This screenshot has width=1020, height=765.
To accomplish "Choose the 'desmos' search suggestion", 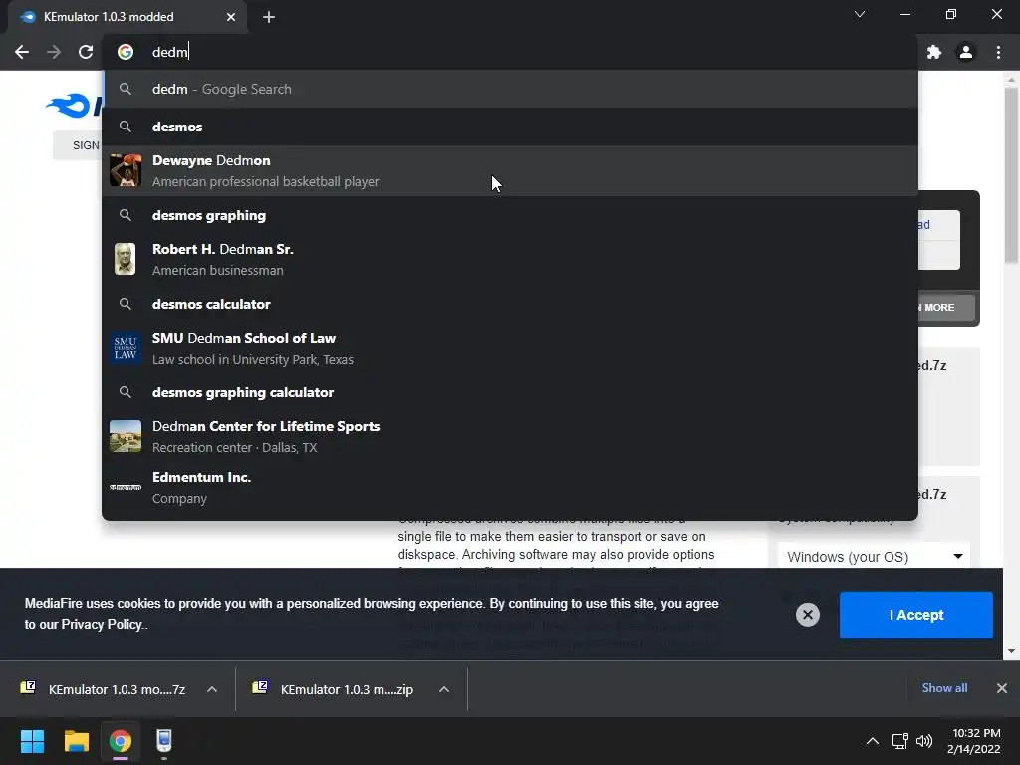I will click(510, 127).
